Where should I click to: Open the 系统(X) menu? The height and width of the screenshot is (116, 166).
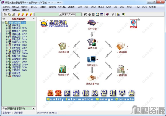(x=6, y=7)
